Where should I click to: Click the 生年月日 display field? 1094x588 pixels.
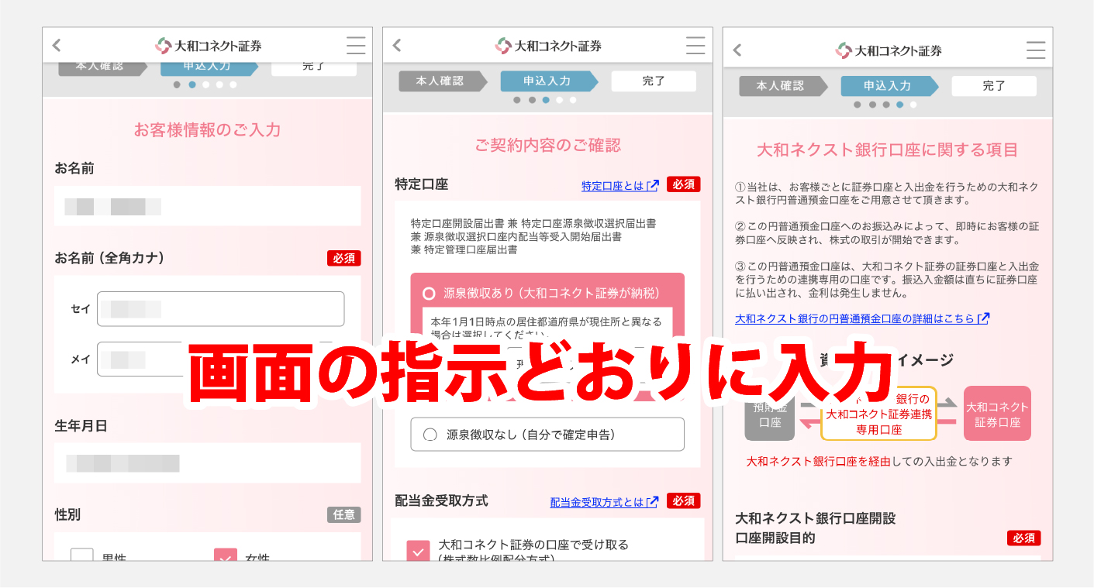(208, 463)
